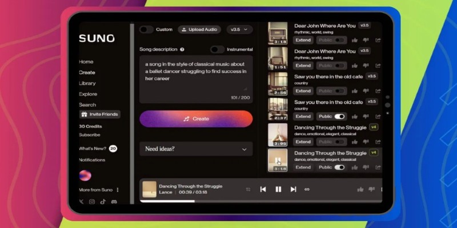Image resolution: width=457 pixels, height=228 pixels.
Task: Skip to the previous track
Action: [263, 189]
